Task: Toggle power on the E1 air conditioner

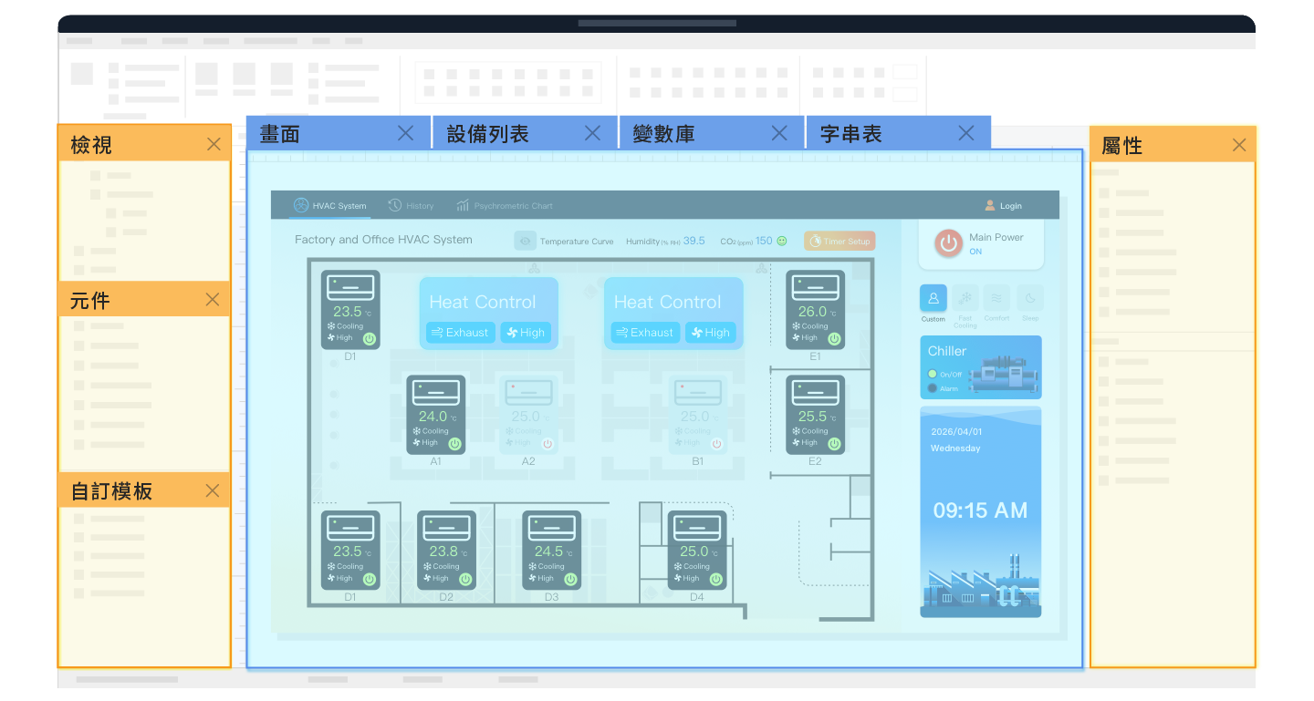Action: point(834,338)
